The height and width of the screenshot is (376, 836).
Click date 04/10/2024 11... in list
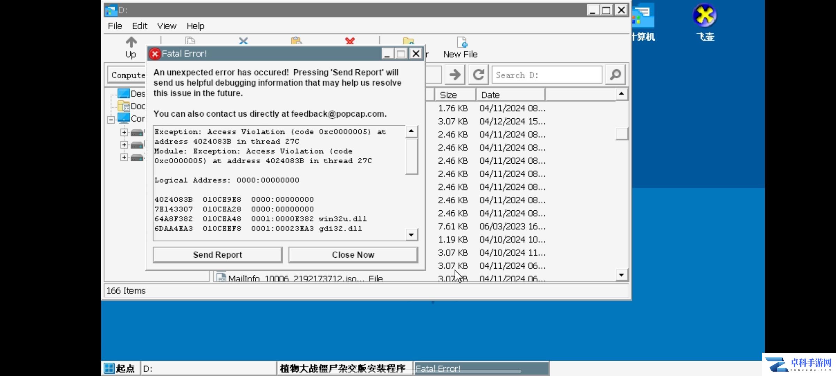tap(512, 253)
